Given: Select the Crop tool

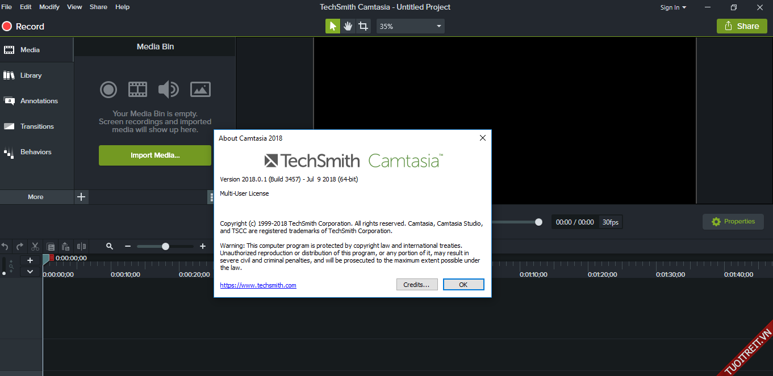Looking at the screenshot, I should [363, 26].
